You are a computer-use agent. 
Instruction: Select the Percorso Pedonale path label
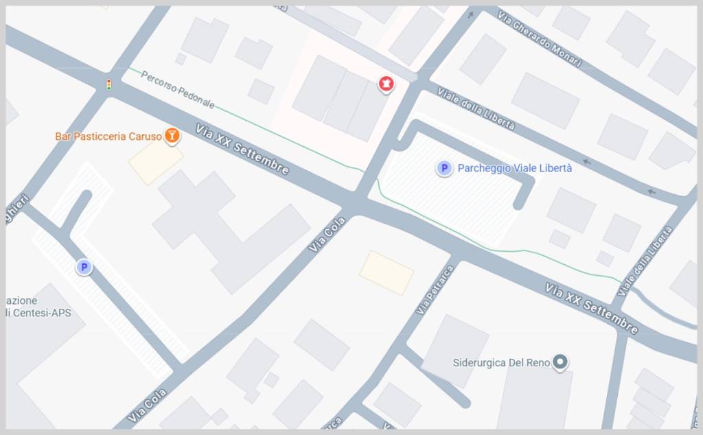178,90
